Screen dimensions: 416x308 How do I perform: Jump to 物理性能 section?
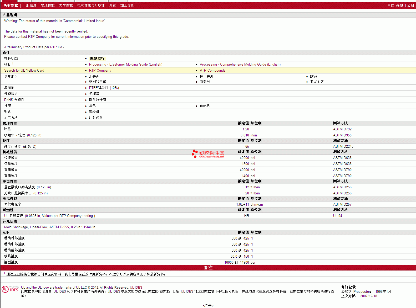[x=48, y=5]
